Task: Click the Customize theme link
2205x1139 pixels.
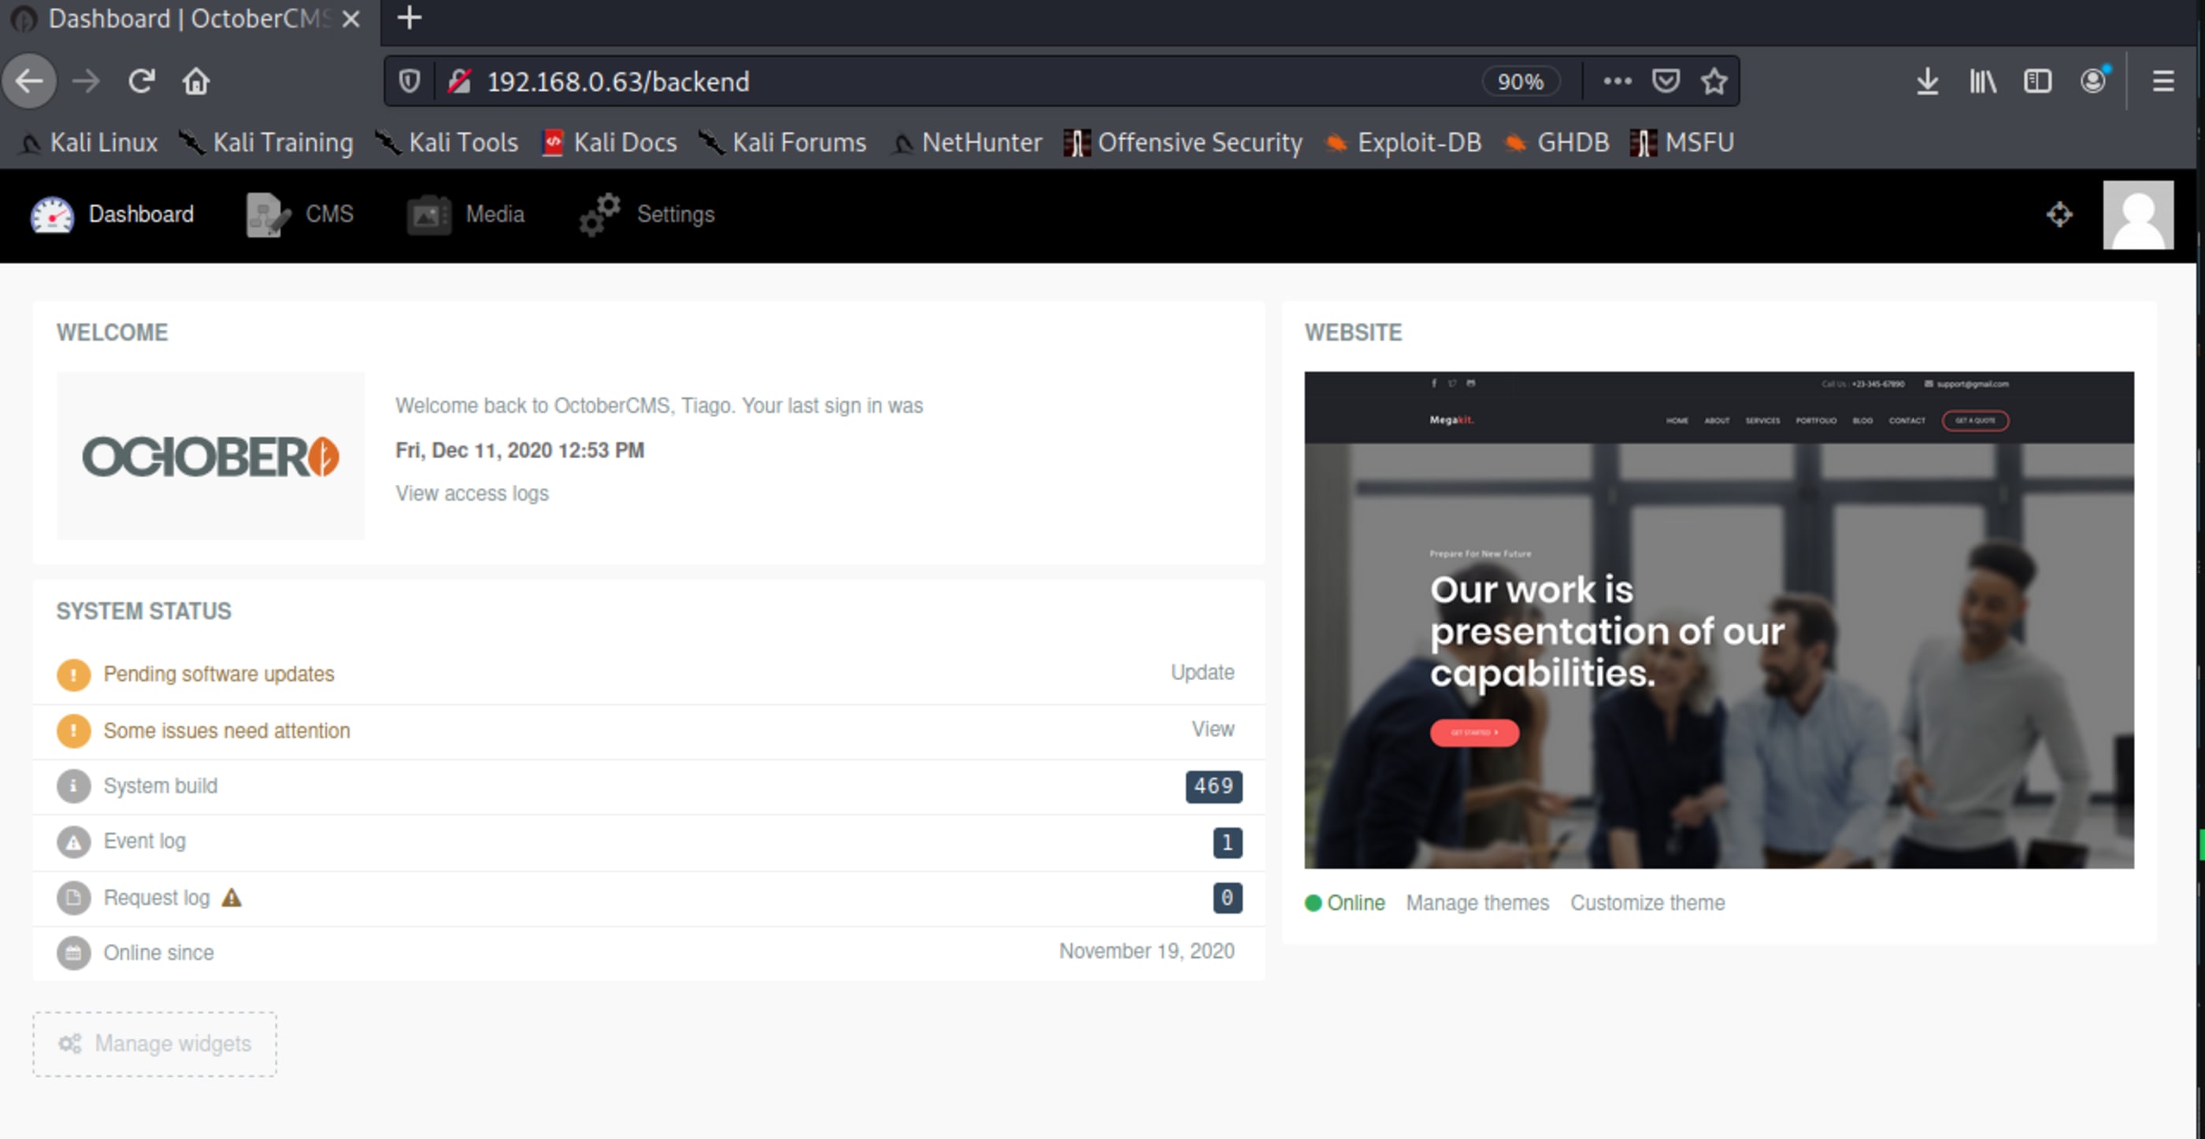Action: [1647, 903]
